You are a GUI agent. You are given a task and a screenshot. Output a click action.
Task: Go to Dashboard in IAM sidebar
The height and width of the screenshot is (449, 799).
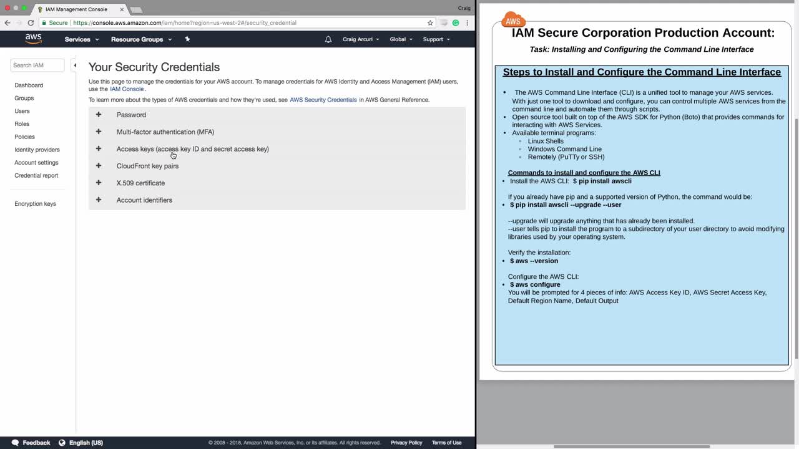(29, 85)
